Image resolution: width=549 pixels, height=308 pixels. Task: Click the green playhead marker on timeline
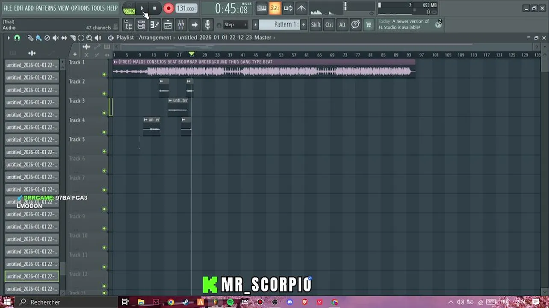pos(192,54)
